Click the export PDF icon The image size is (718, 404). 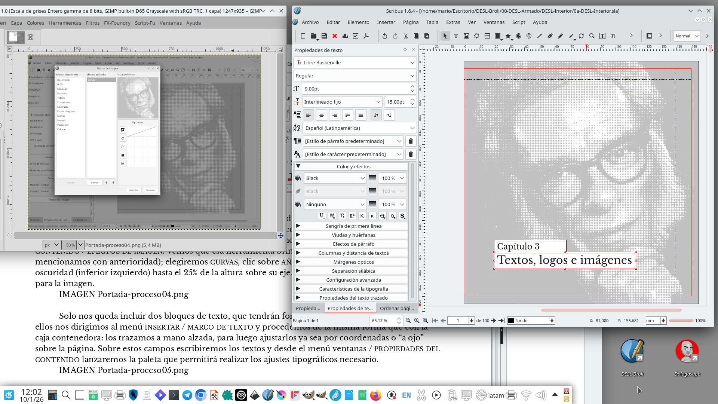(x=366, y=36)
